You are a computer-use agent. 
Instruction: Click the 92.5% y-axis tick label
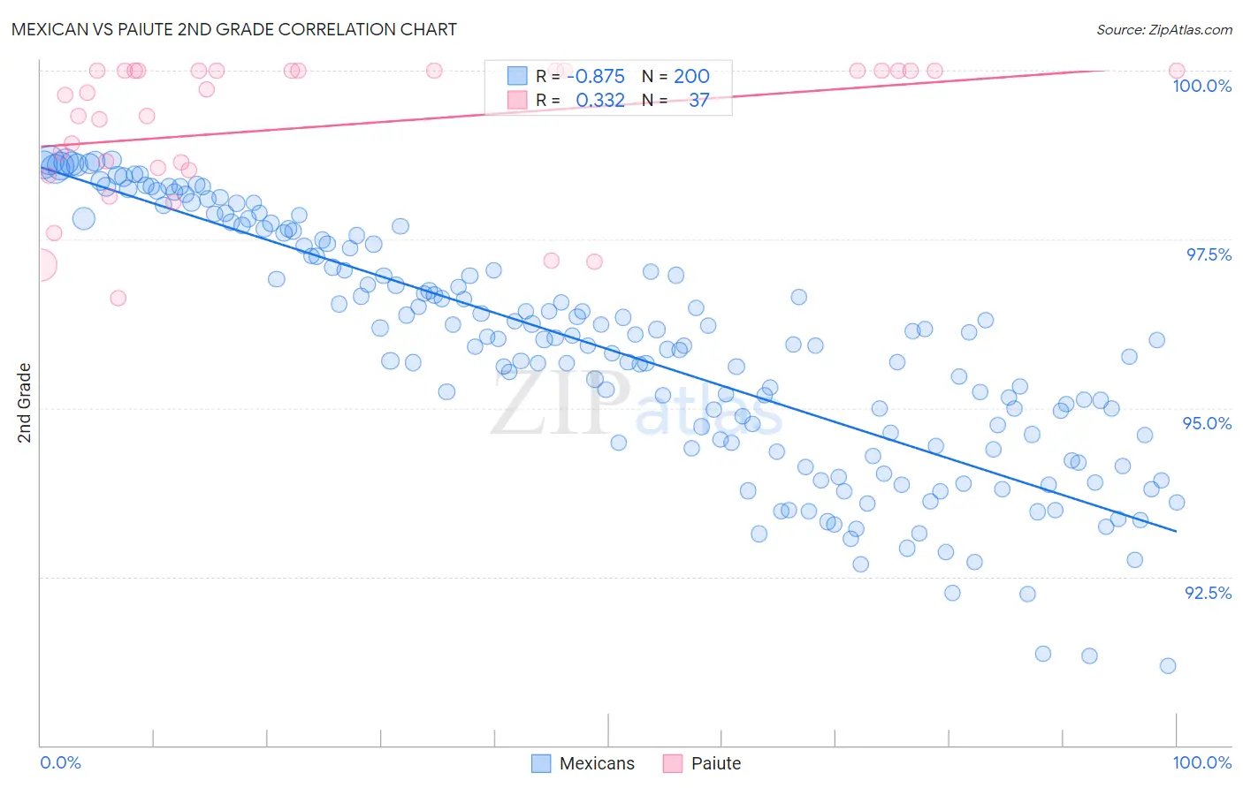1209,593
